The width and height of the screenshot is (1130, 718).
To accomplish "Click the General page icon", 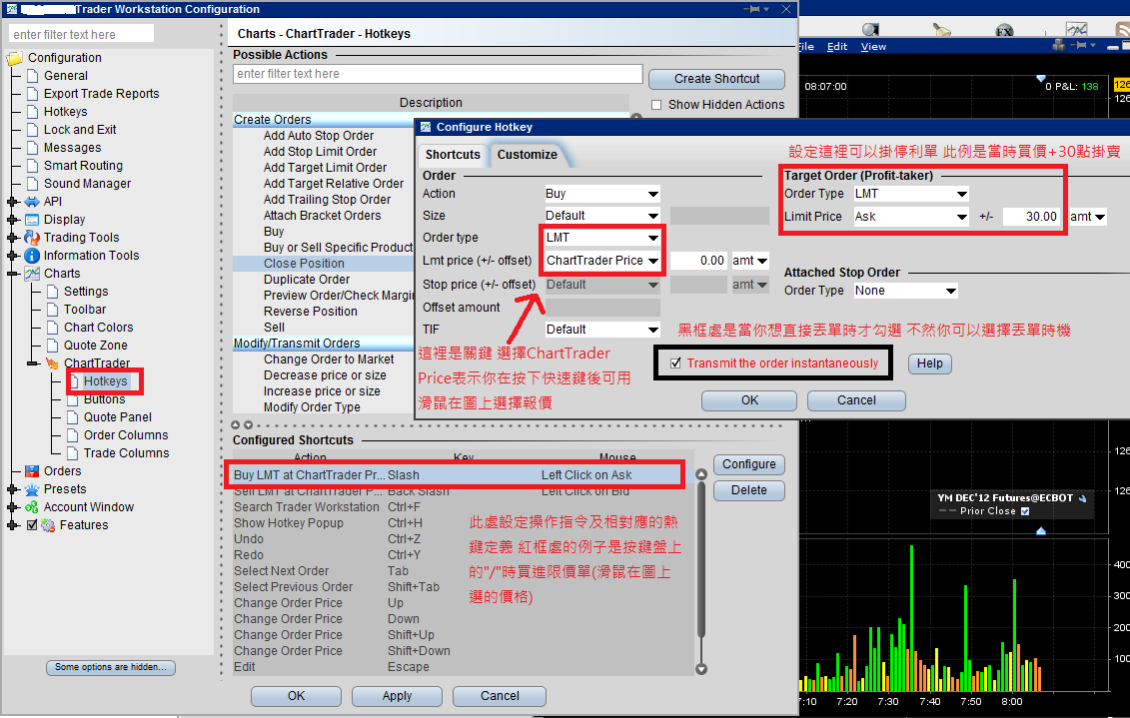I will (x=32, y=76).
